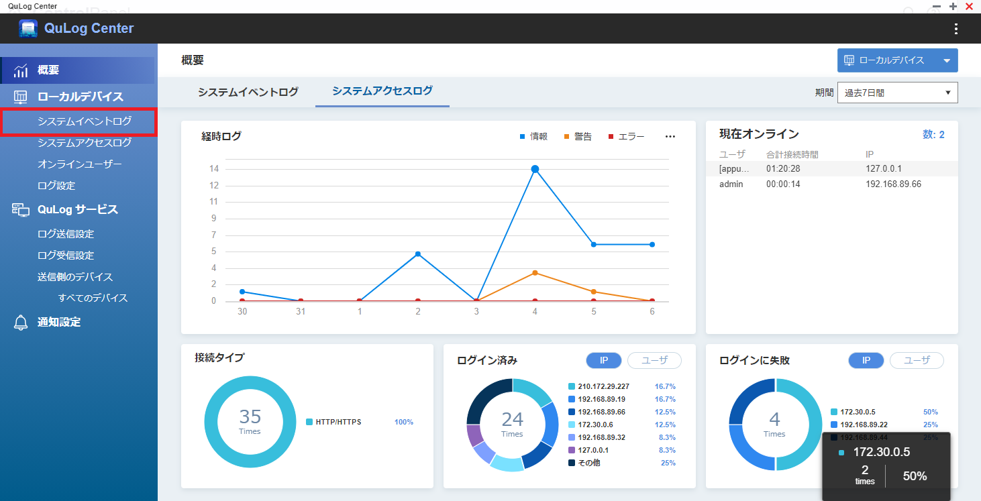The height and width of the screenshot is (501, 981).
Task: Open the ローカルデバイス device dropdown
Action: [x=898, y=60]
